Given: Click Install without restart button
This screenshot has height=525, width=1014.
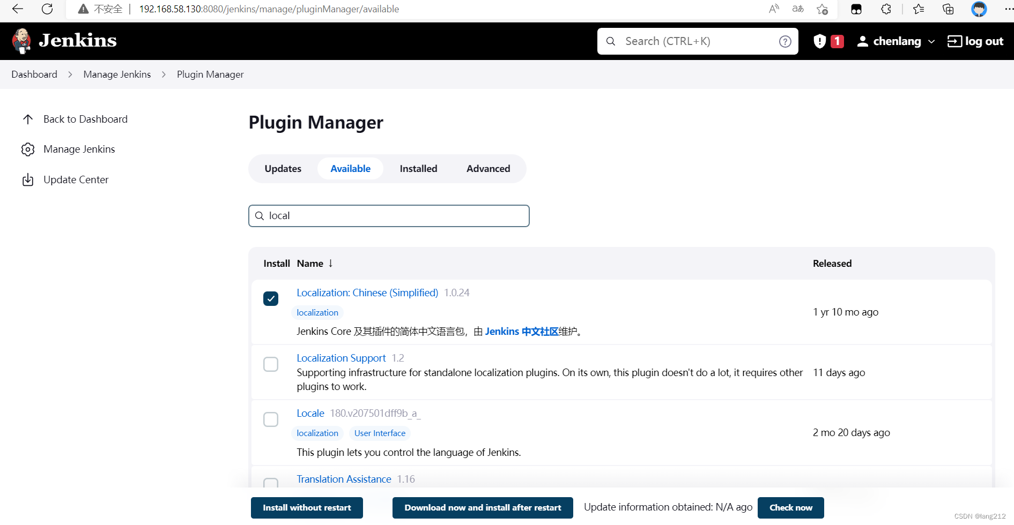Looking at the screenshot, I should (307, 508).
